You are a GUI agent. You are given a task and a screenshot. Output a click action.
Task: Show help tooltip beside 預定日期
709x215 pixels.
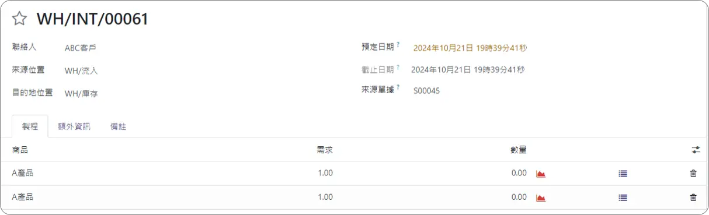tap(398, 44)
